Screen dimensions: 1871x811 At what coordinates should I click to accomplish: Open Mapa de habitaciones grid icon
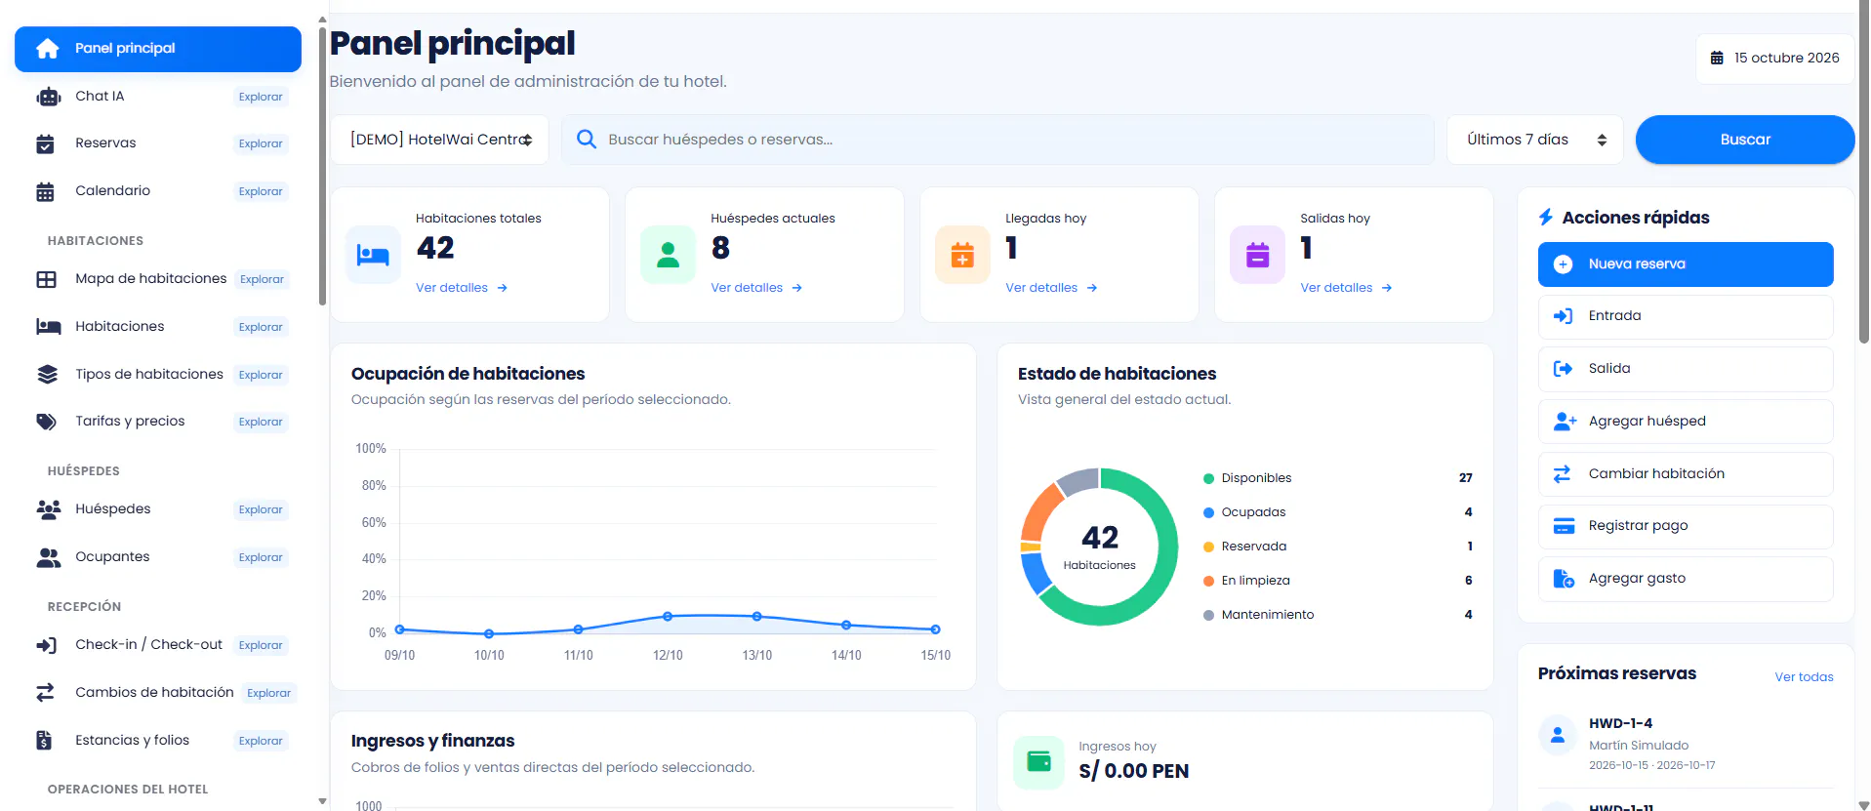(47, 279)
